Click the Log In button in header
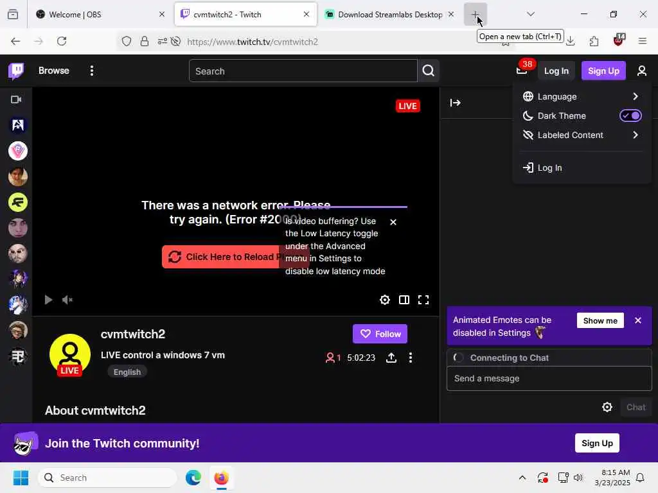Screen dimensions: 658x493 (x=556, y=71)
